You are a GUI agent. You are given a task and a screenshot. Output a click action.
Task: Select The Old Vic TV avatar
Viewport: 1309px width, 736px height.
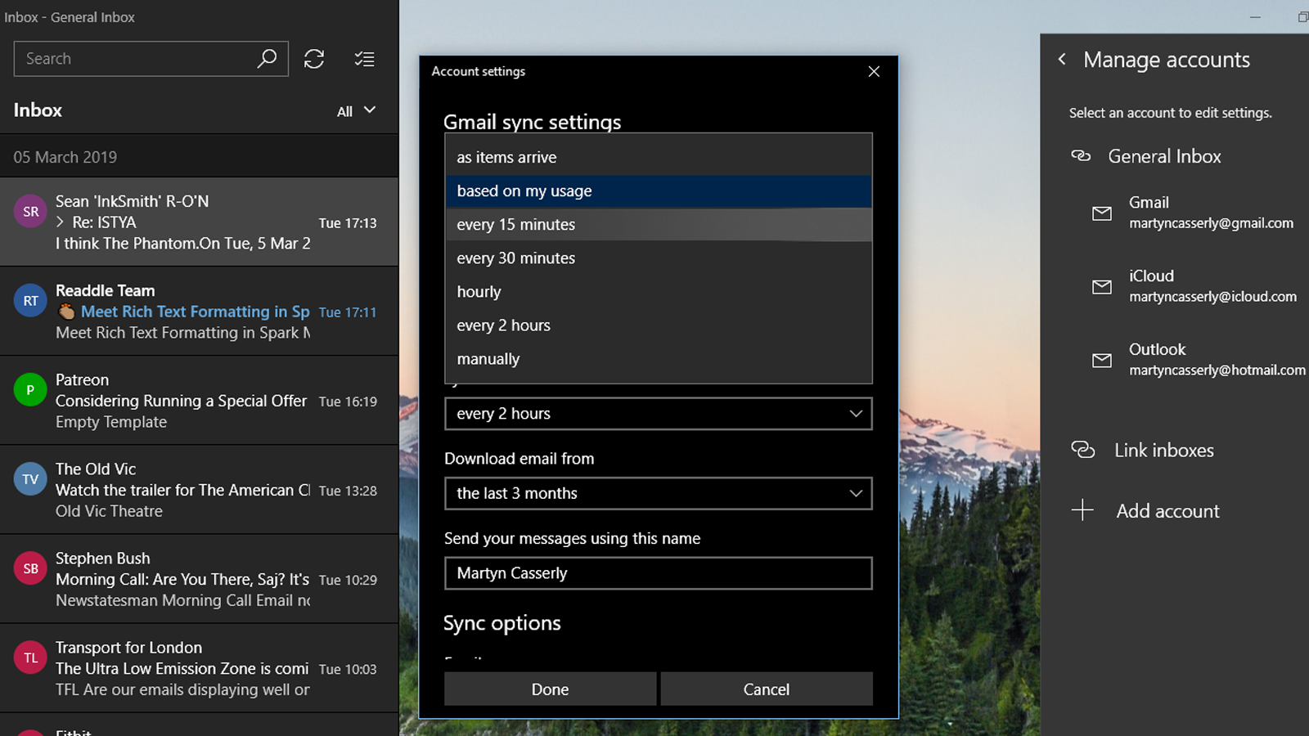point(30,479)
